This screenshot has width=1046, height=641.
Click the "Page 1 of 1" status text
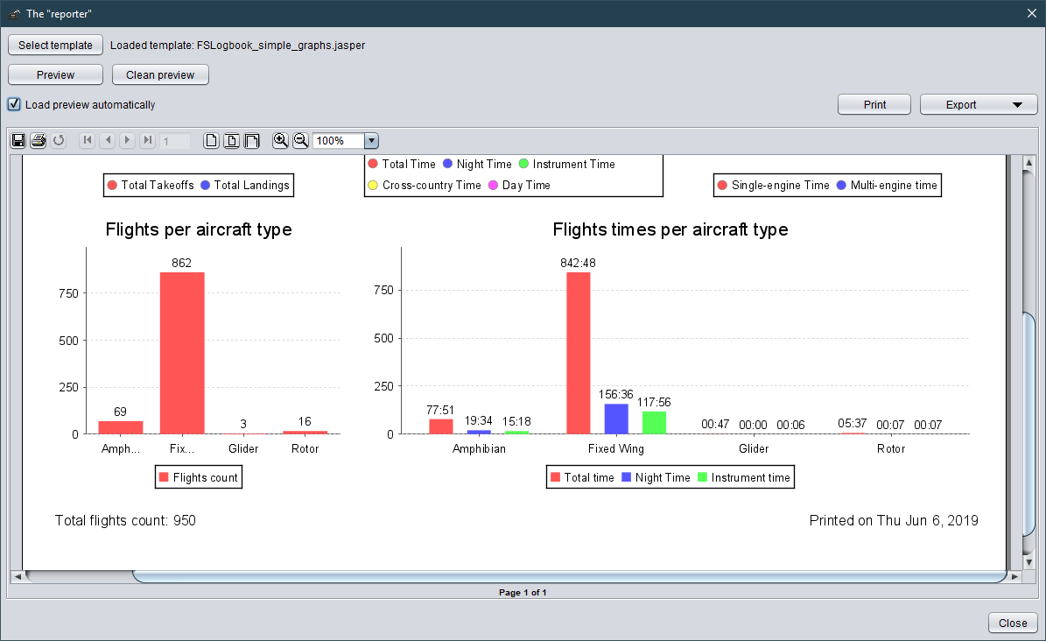click(523, 592)
